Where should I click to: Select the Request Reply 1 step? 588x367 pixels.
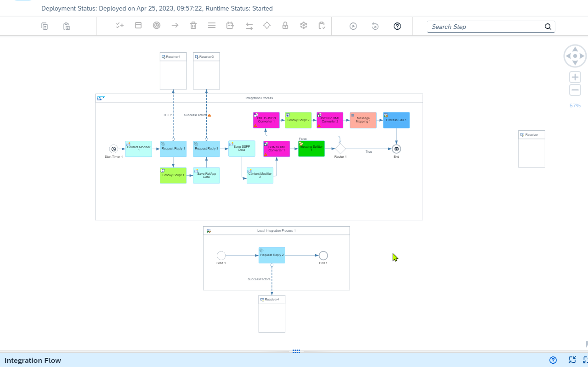[173, 149]
